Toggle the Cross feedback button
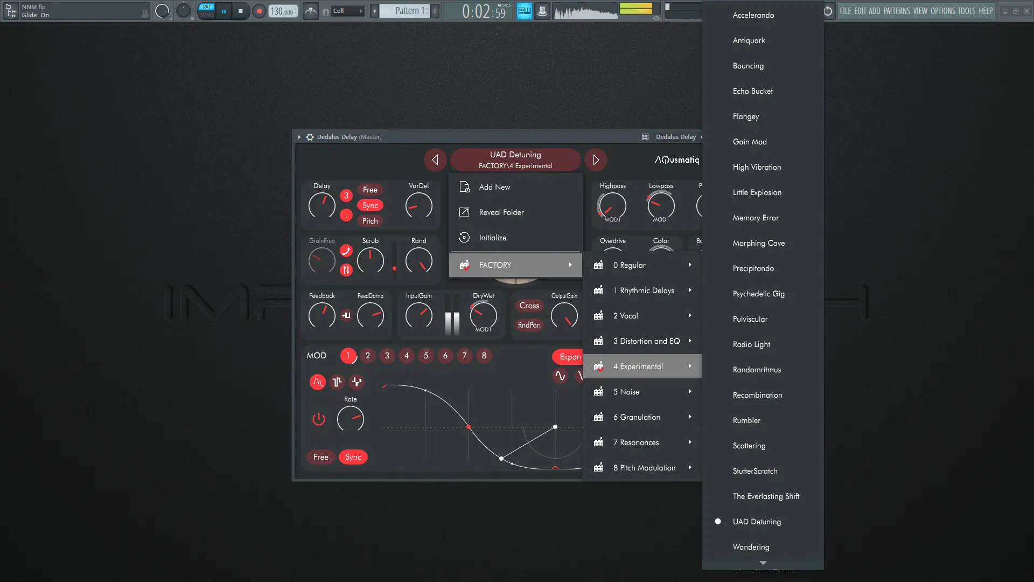1034x582 pixels. pyautogui.click(x=529, y=306)
